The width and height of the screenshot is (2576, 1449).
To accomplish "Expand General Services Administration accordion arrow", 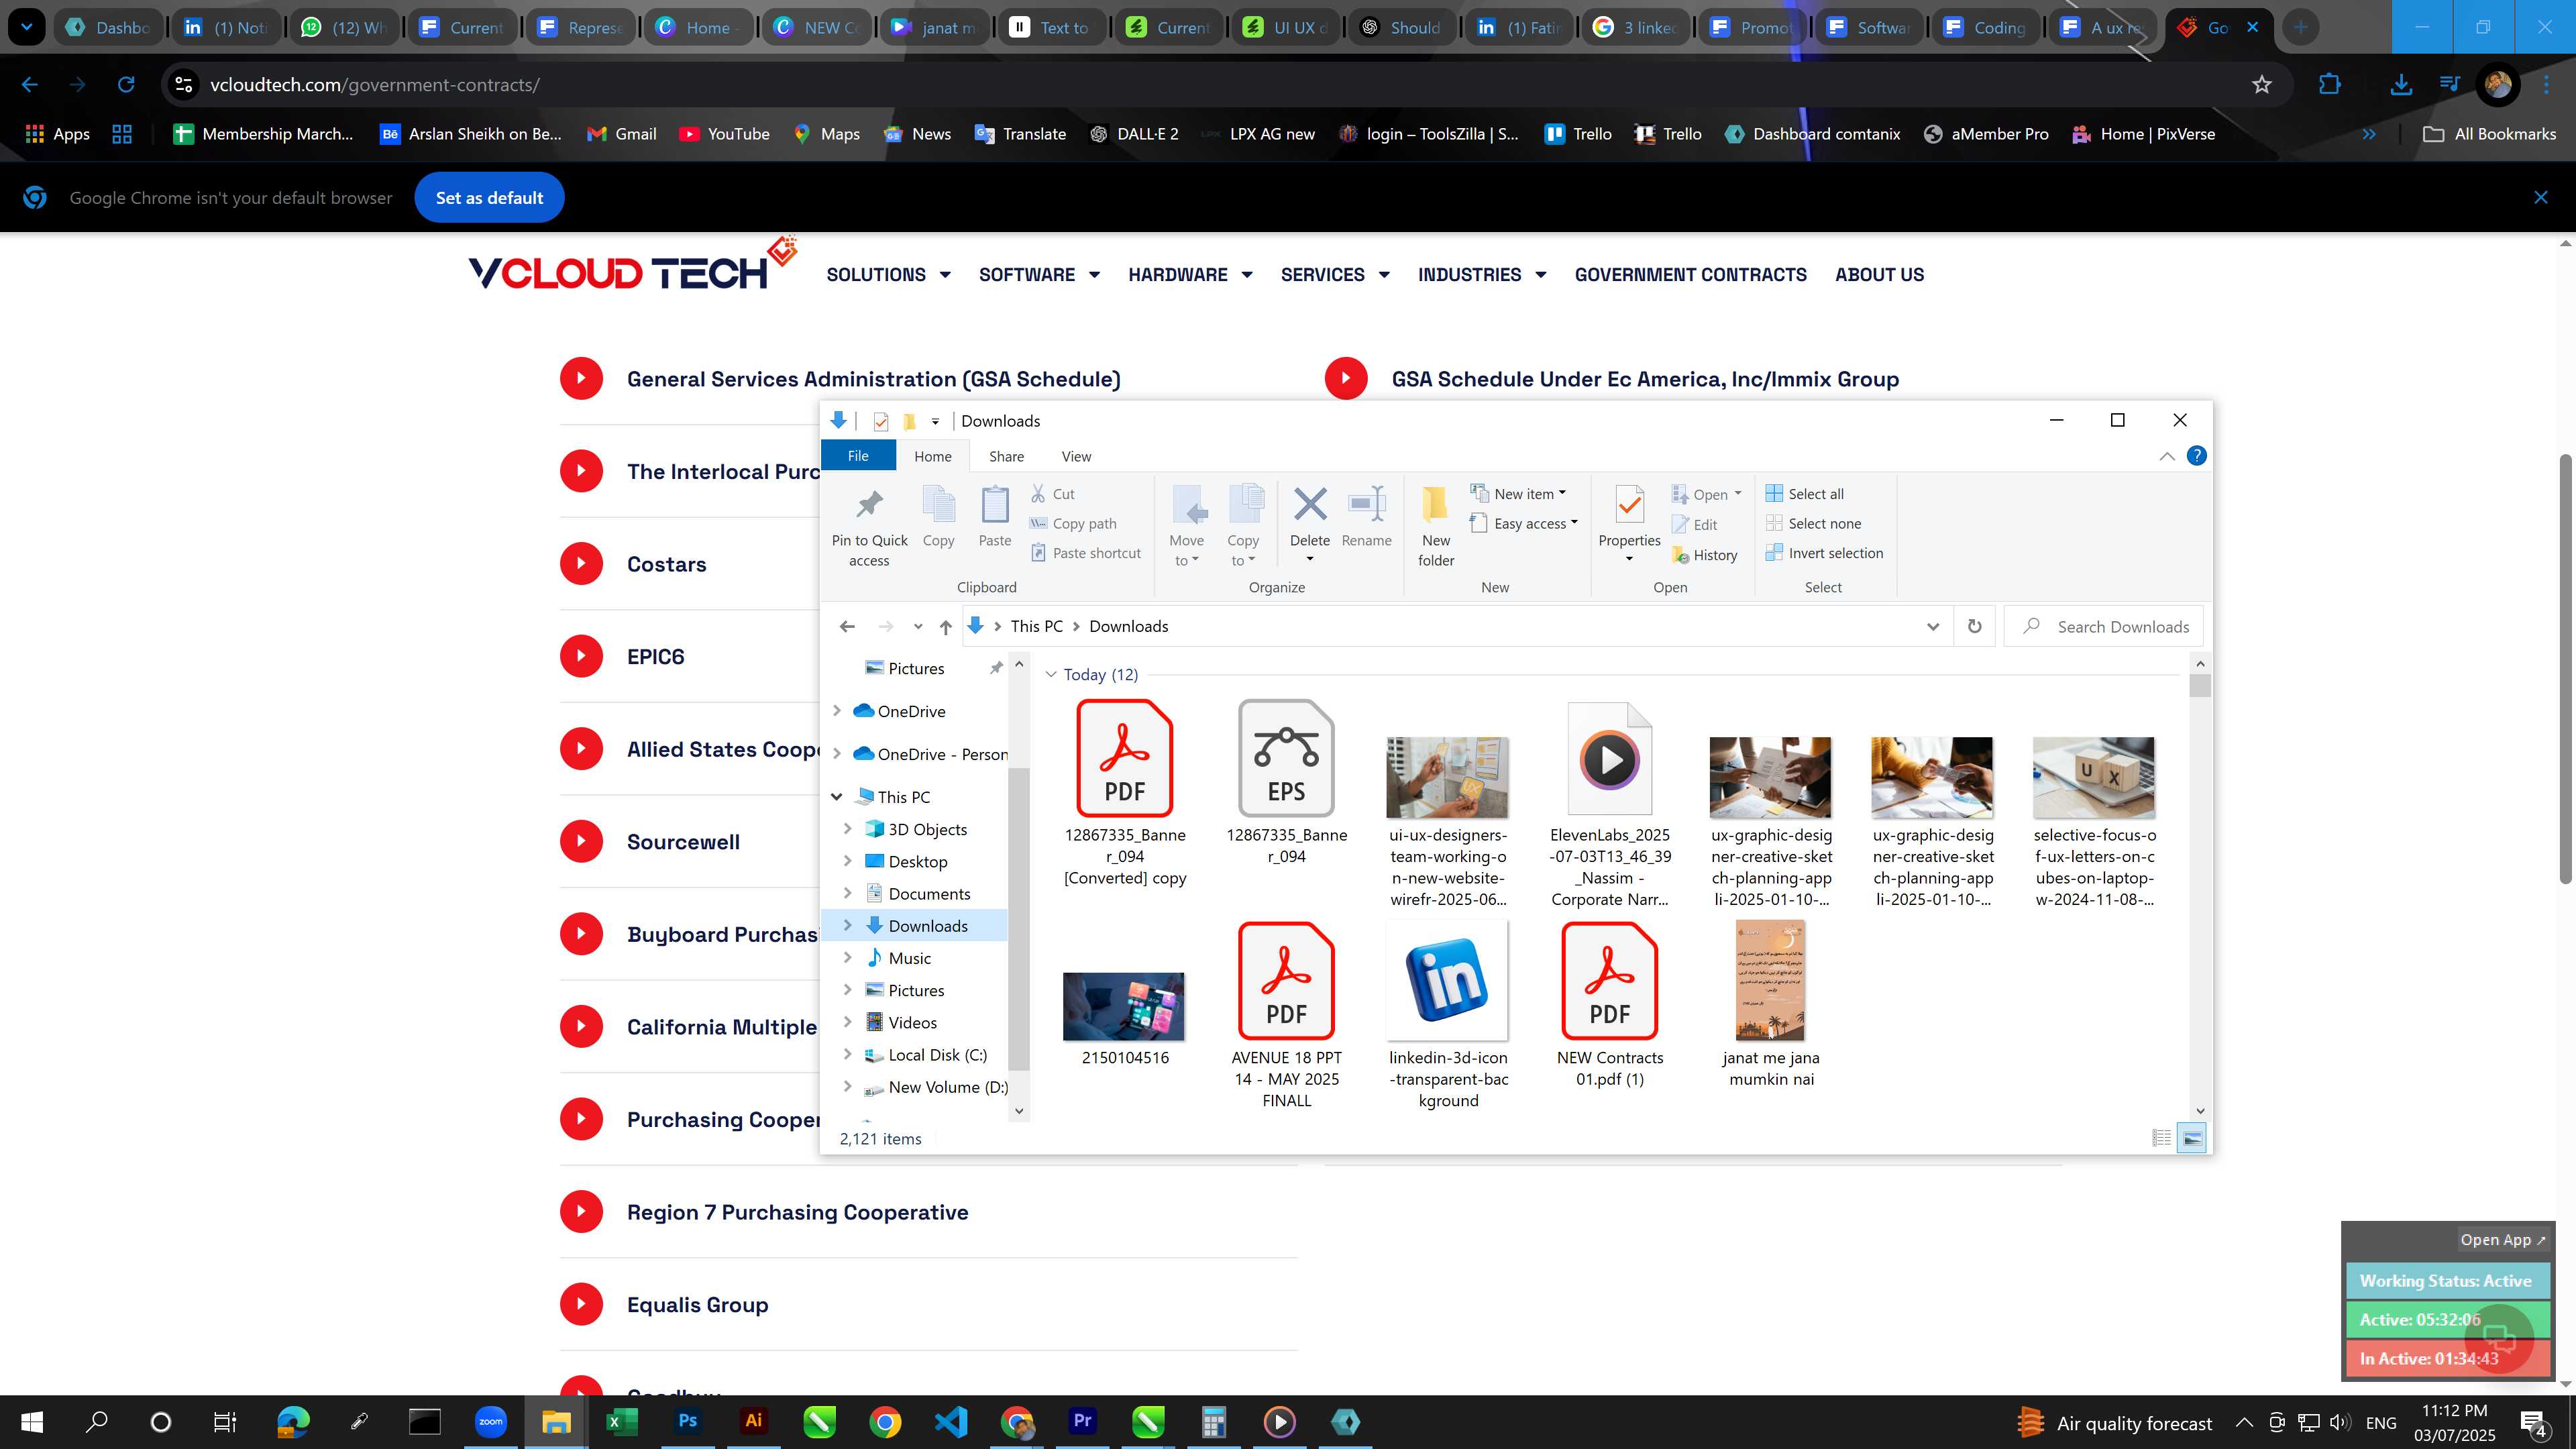I will [x=581, y=379].
